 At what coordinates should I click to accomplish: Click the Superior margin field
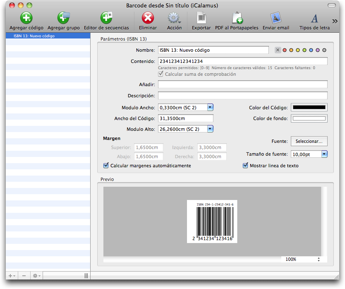click(x=149, y=147)
